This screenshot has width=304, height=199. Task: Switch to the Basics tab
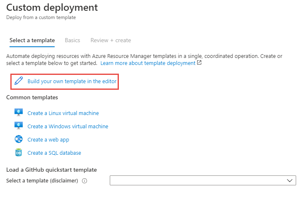pyautogui.click(x=72, y=41)
